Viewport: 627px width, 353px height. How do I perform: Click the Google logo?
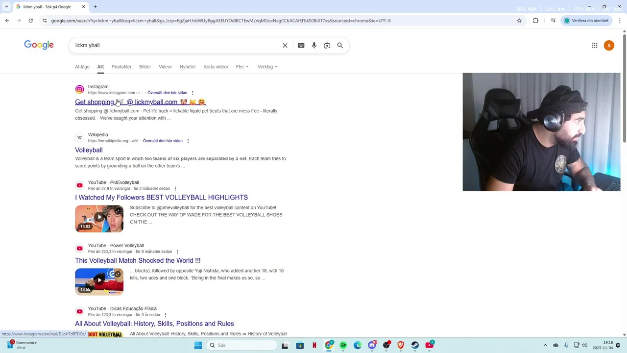[39, 45]
